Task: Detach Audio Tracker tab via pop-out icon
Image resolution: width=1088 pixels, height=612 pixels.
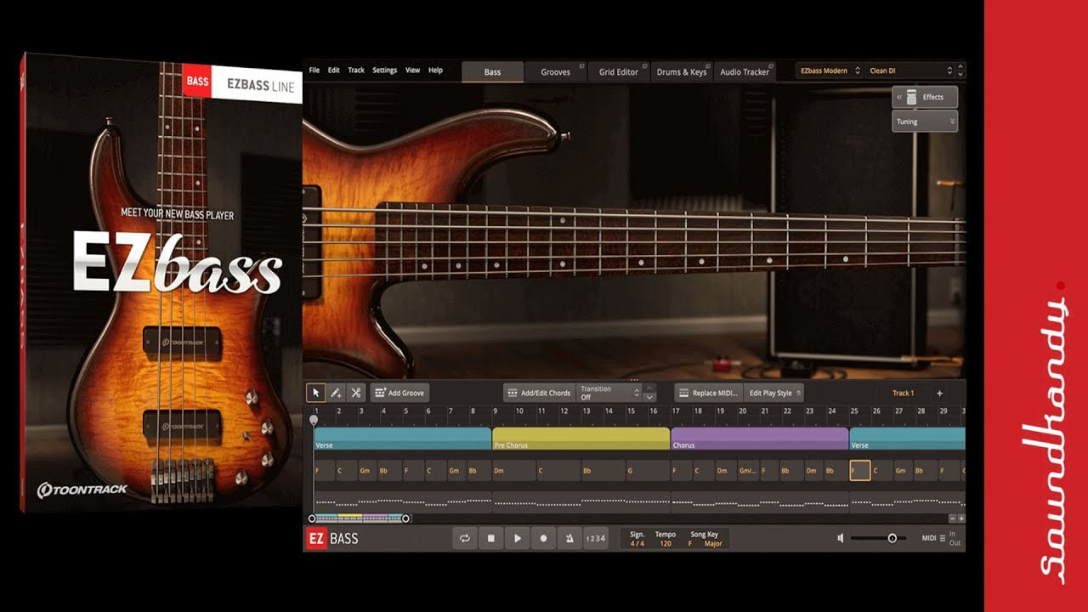Action: (x=771, y=65)
